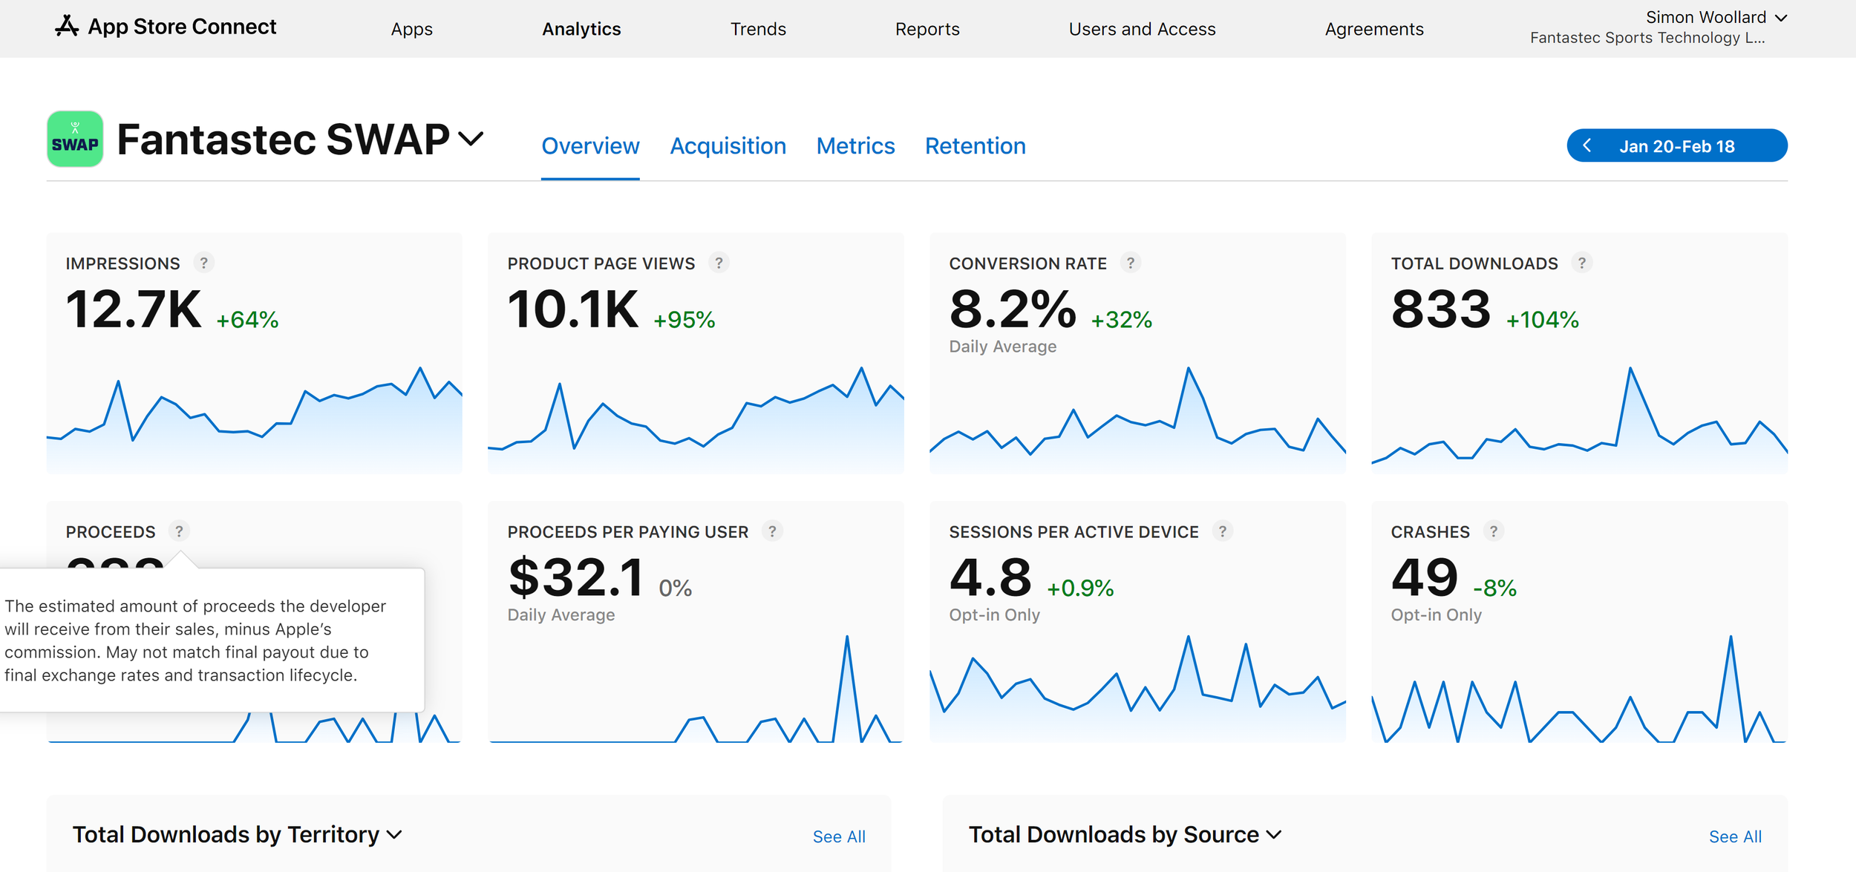The image size is (1856, 872).
Task: Click the Impressions sparkline chart
Action: coord(254,419)
